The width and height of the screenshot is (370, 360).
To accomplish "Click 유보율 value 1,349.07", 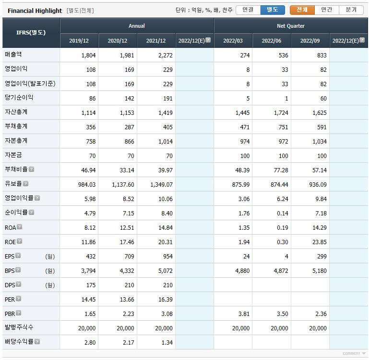I will (161, 185).
